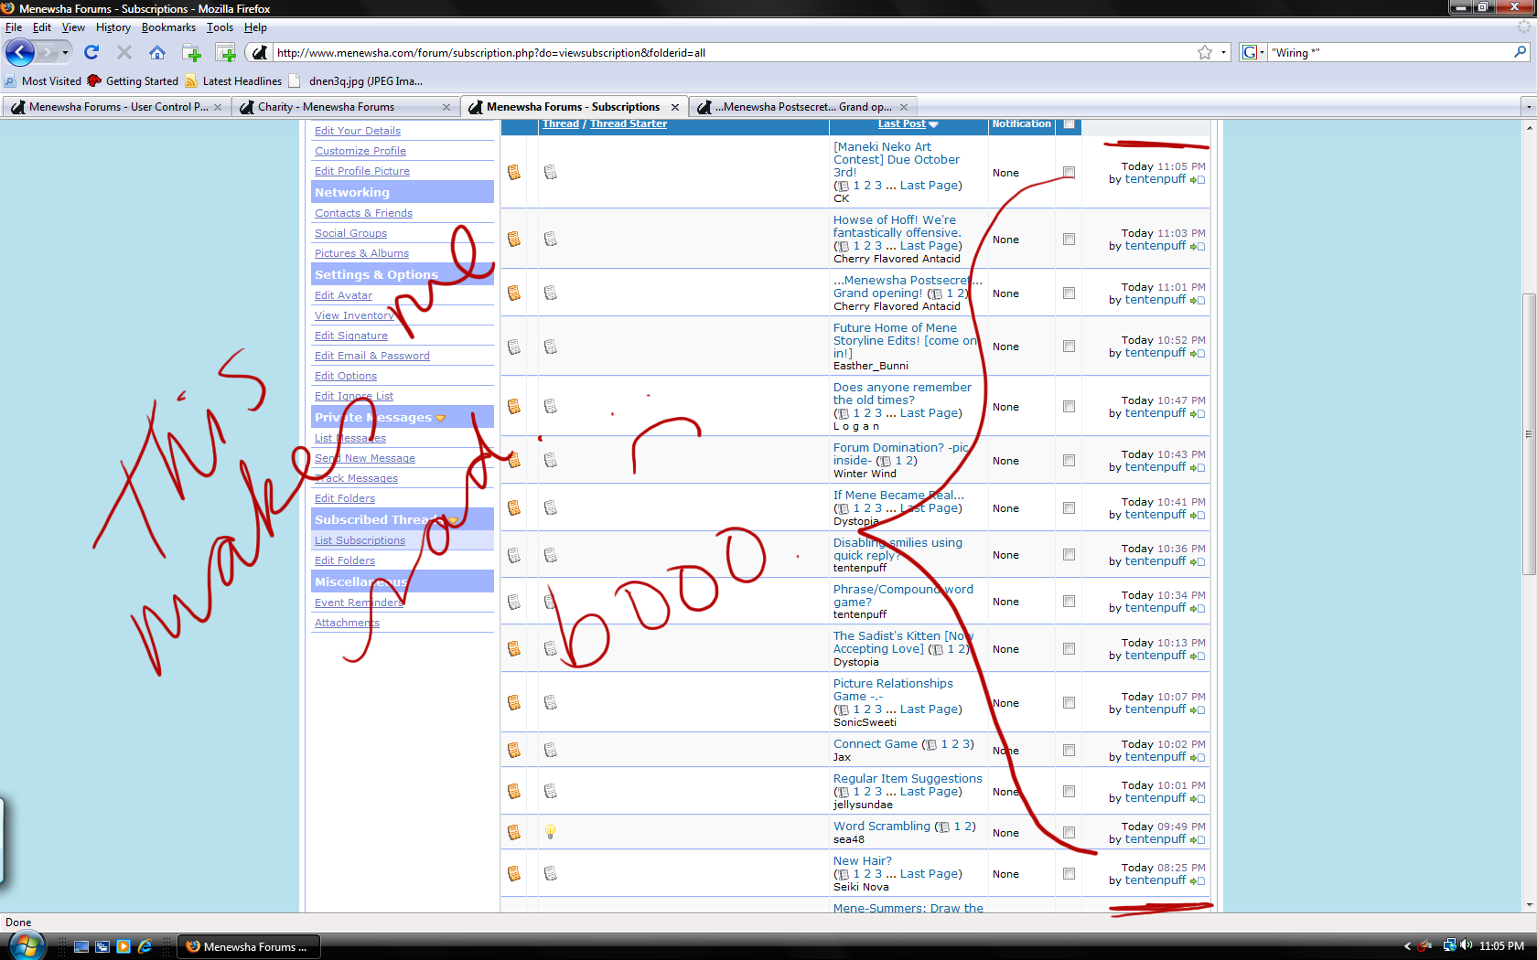
Task: Click folder icon for Picture Relationships Game
Action: (x=514, y=702)
